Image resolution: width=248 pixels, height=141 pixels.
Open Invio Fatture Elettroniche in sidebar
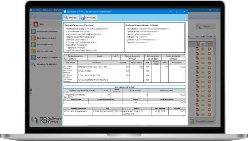(33, 31)
